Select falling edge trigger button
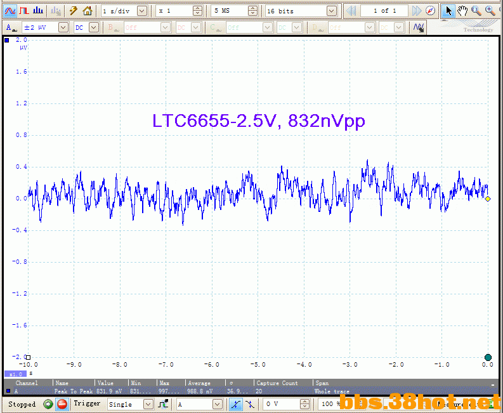 pyautogui.click(x=250, y=404)
